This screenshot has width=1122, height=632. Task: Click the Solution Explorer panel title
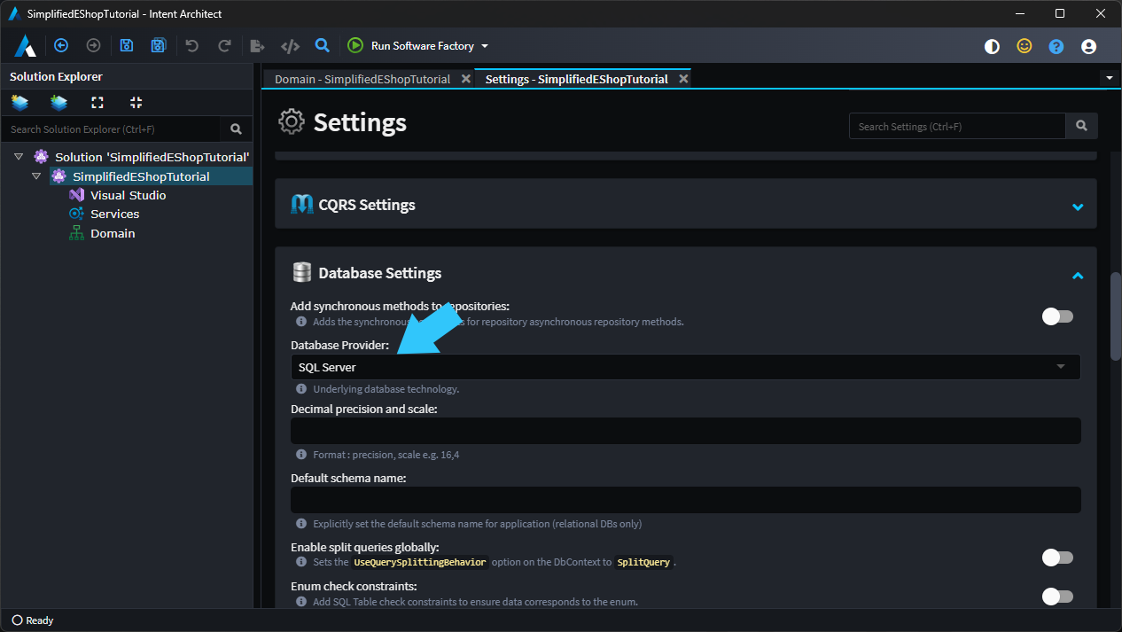[56, 76]
